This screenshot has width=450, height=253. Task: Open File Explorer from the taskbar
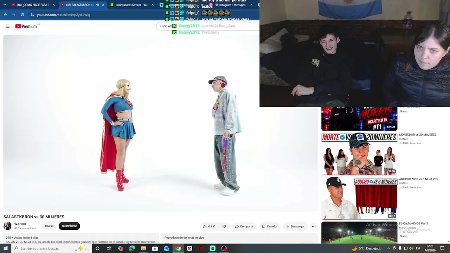coord(143,248)
